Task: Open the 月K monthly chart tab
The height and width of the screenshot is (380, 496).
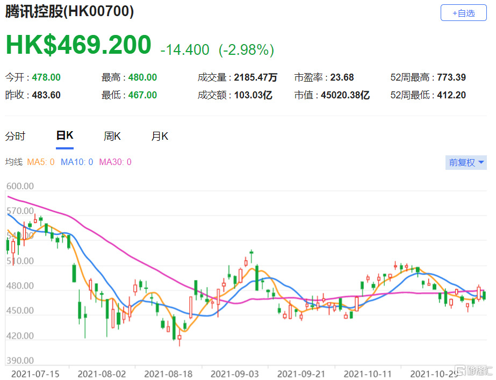Action: click(160, 136)
